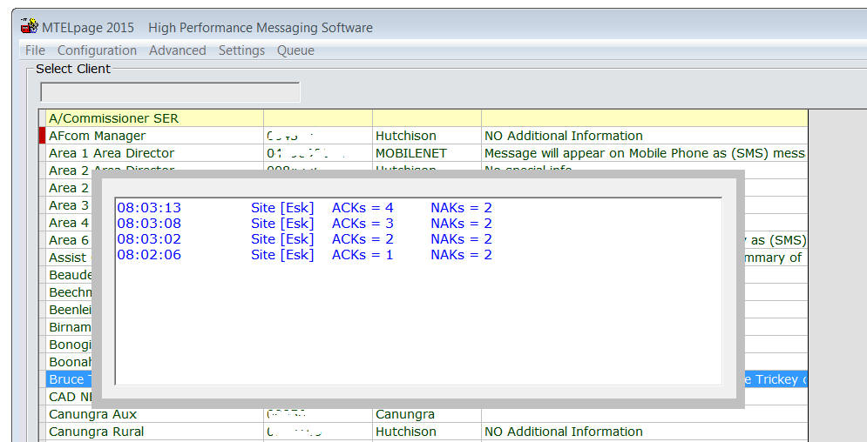Select Area 1 Area Director client
The width and height of the screenshot is (867, 442).
[x=112, y=153]
